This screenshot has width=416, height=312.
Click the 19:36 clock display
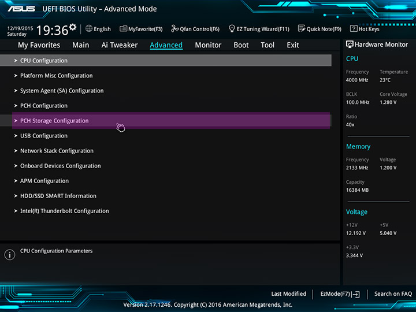click(x=52, y=30)
